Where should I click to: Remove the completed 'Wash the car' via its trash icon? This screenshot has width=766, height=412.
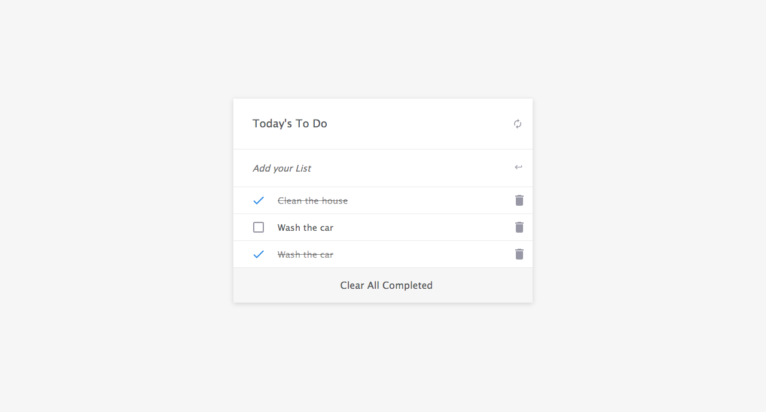point(519,254)
